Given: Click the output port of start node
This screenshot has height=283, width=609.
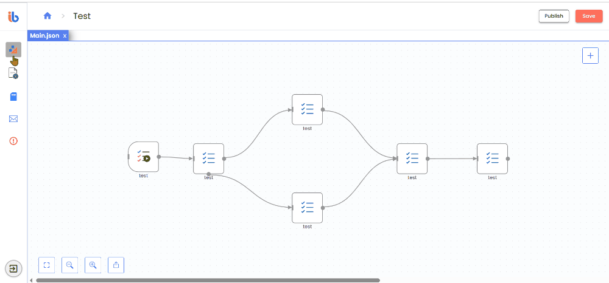Looking at the screenshot, I should point(159,157).
